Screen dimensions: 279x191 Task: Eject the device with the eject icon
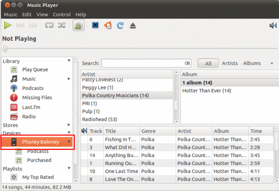(x=133, y=25)
